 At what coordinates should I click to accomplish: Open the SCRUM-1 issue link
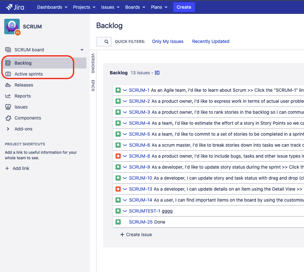[139, 90]
